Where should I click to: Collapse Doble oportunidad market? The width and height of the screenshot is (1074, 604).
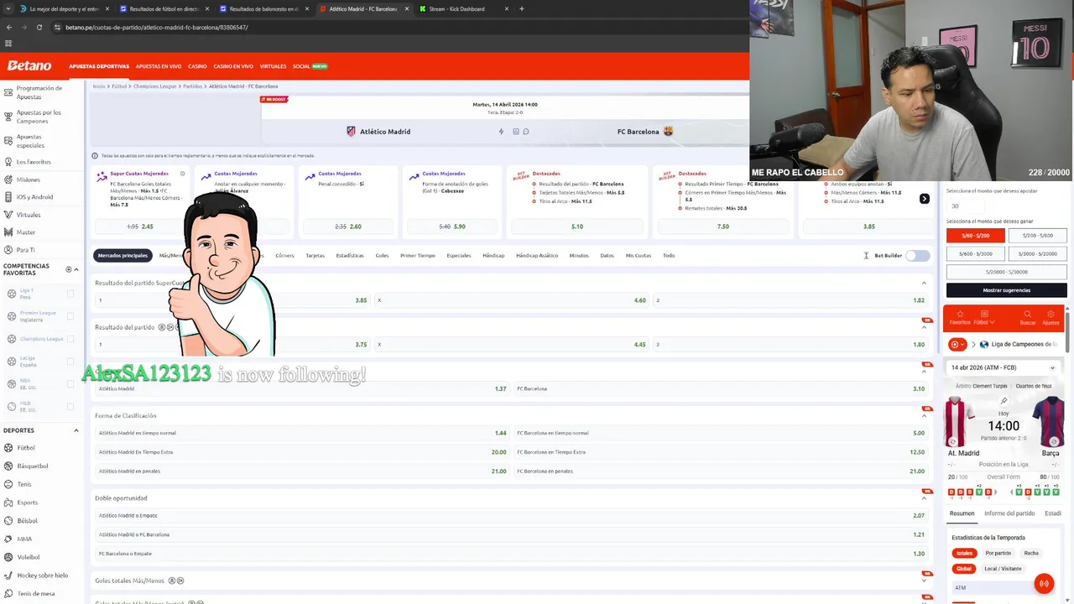(x=924, y=498)
